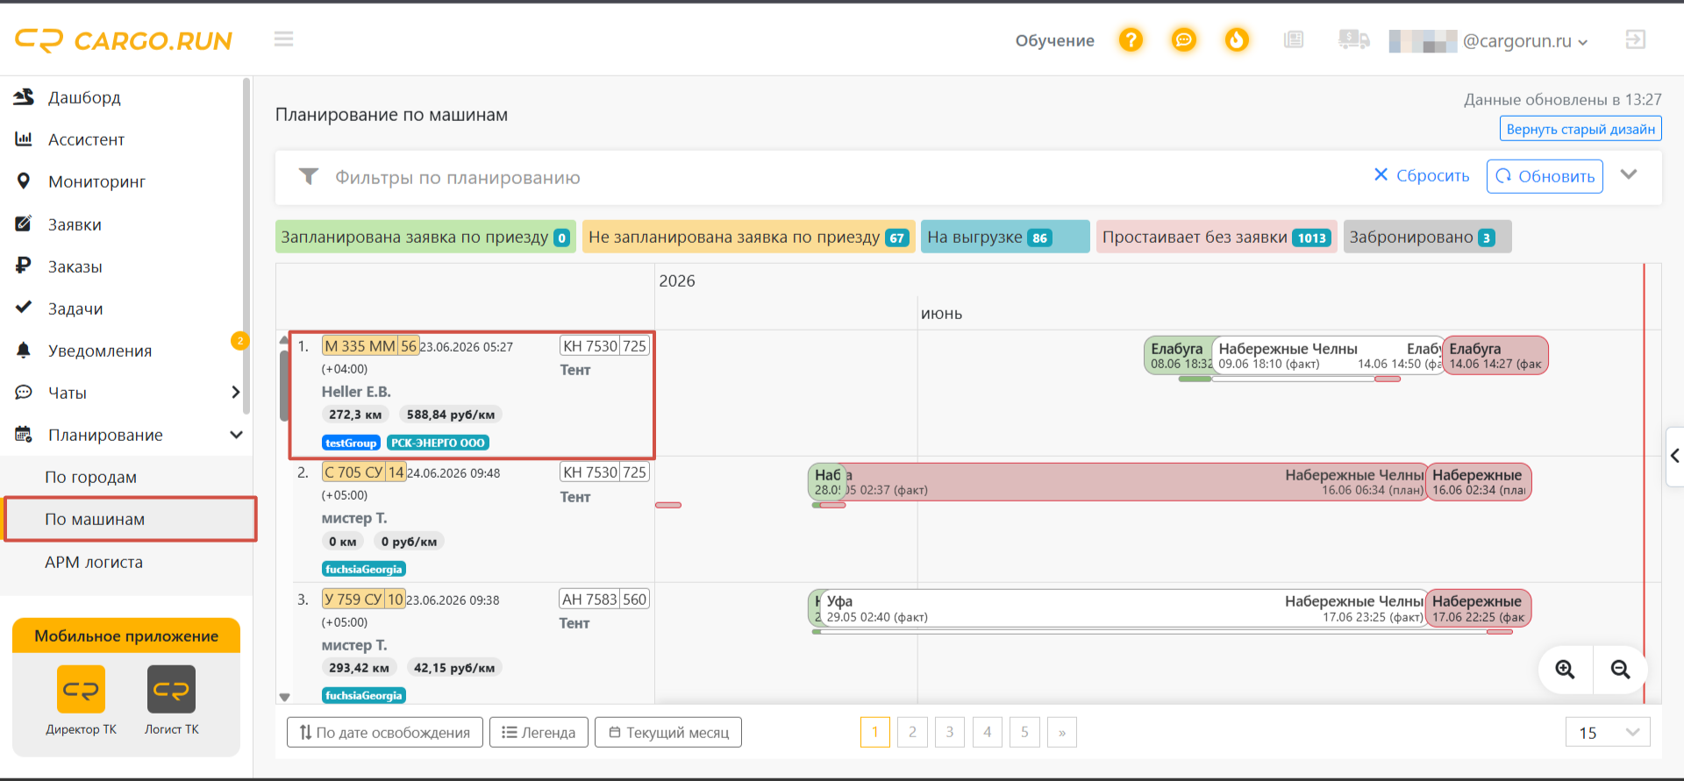
Task: Click the truck chat icon in header
Action: [1353, 39]
